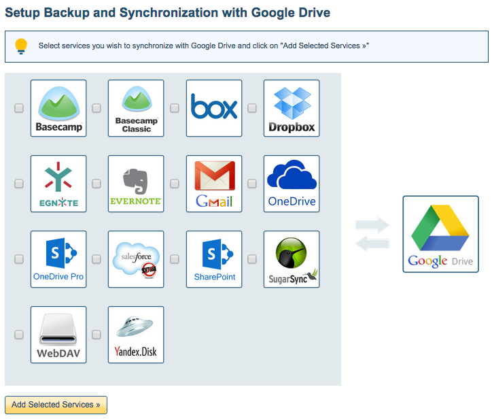
Task: Select the Basecamp service icon
Action: (x=58, y=108)
